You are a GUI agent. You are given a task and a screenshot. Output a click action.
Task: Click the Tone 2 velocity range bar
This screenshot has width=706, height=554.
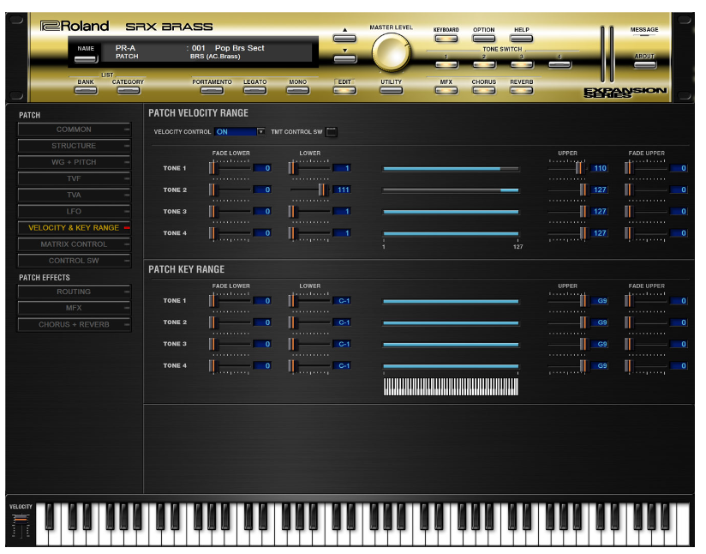451,190
